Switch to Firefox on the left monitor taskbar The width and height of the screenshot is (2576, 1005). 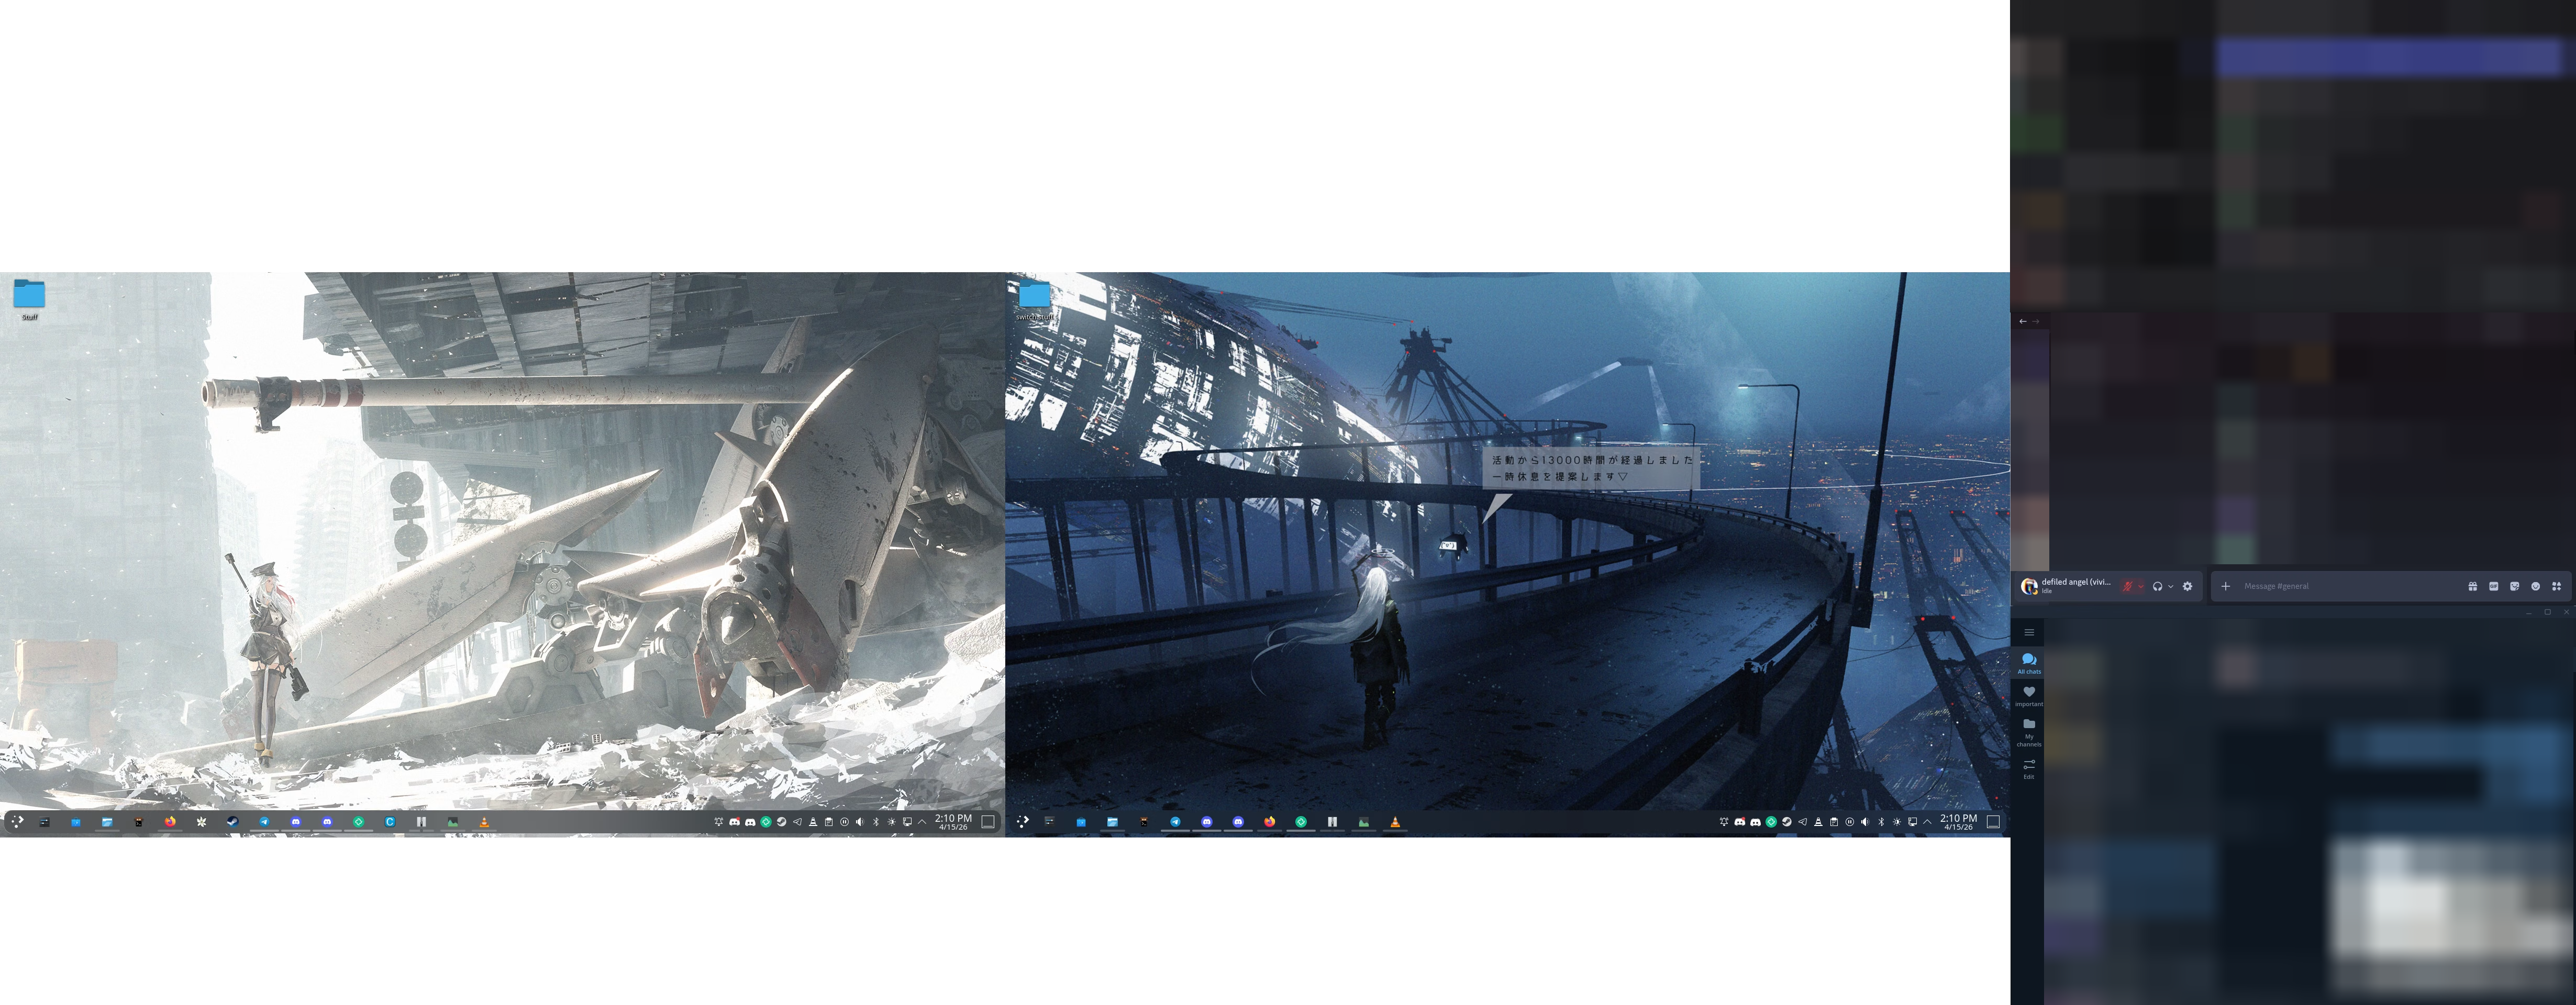[x=170, y=822]
